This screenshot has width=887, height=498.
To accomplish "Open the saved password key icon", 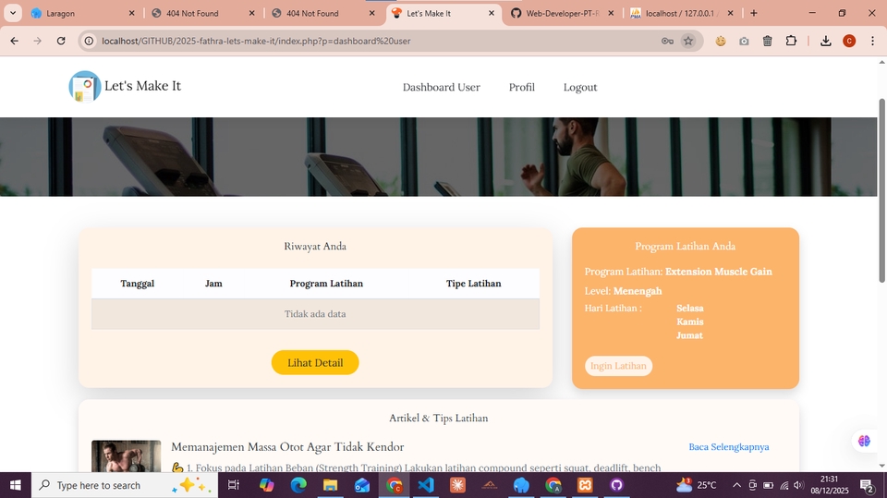I will click(x=667, y=41).
